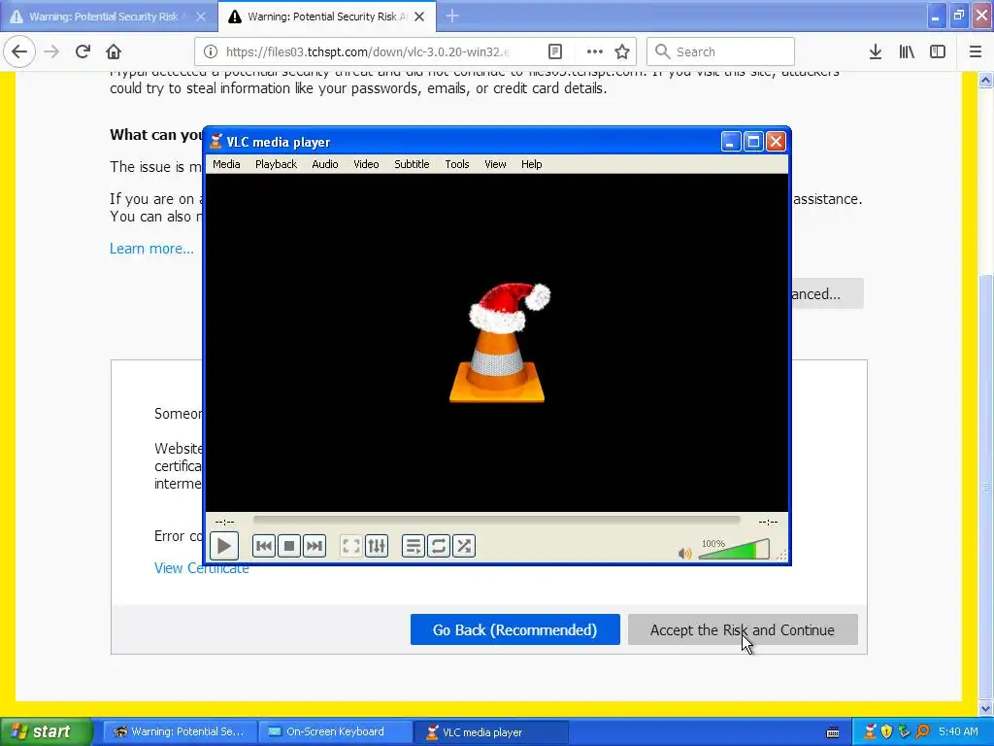The width and height of the screenshot is (994, 746).
Task: Open browser hamburger menu
Action: tap(975, 51)
